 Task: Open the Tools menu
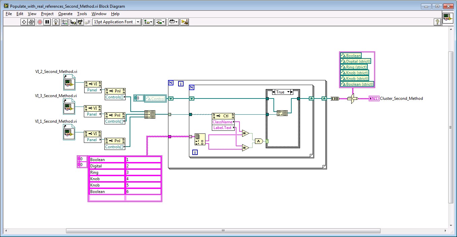82,14
